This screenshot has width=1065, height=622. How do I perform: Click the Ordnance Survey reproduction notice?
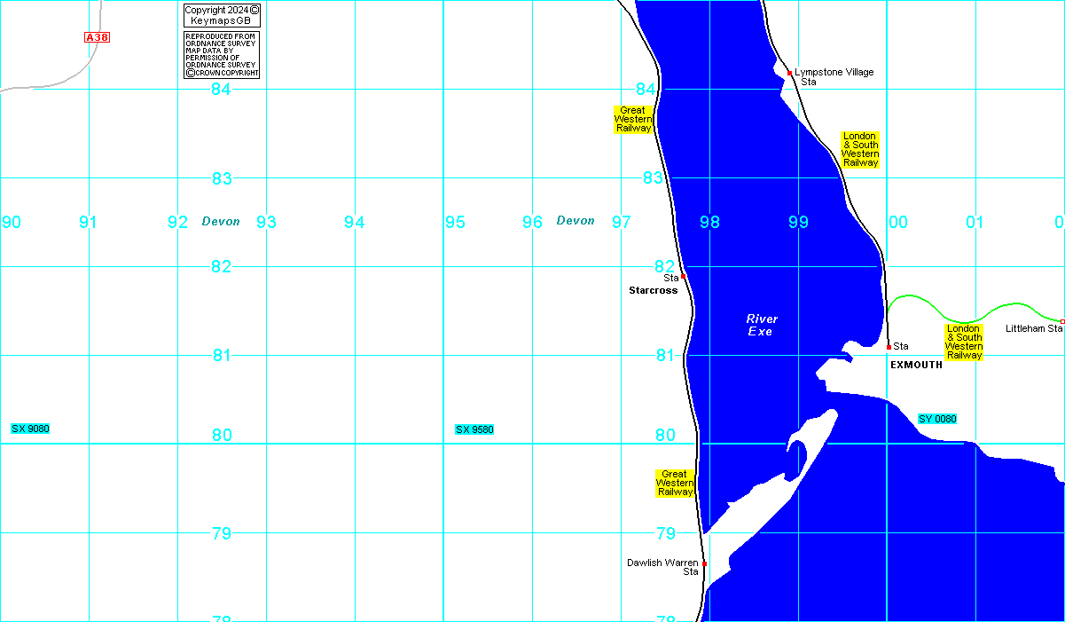(x=222, y=55)
